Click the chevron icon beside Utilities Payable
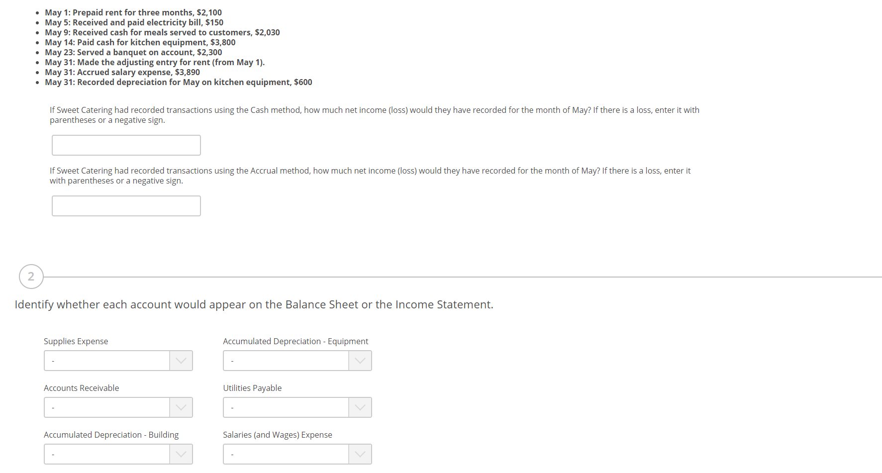Screen dimensions: 882x473 click(360, 407)
